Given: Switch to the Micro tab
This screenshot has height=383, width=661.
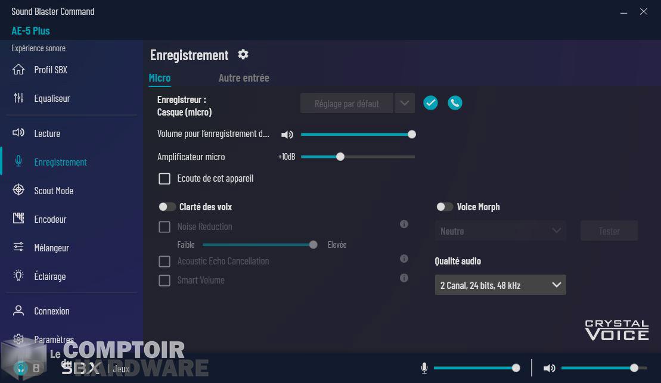Looking at the screenshot, I should pos(160,78).
